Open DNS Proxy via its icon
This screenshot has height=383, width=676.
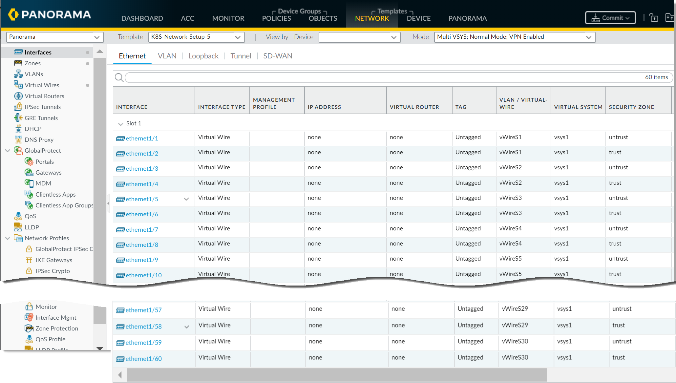[18, 139]
